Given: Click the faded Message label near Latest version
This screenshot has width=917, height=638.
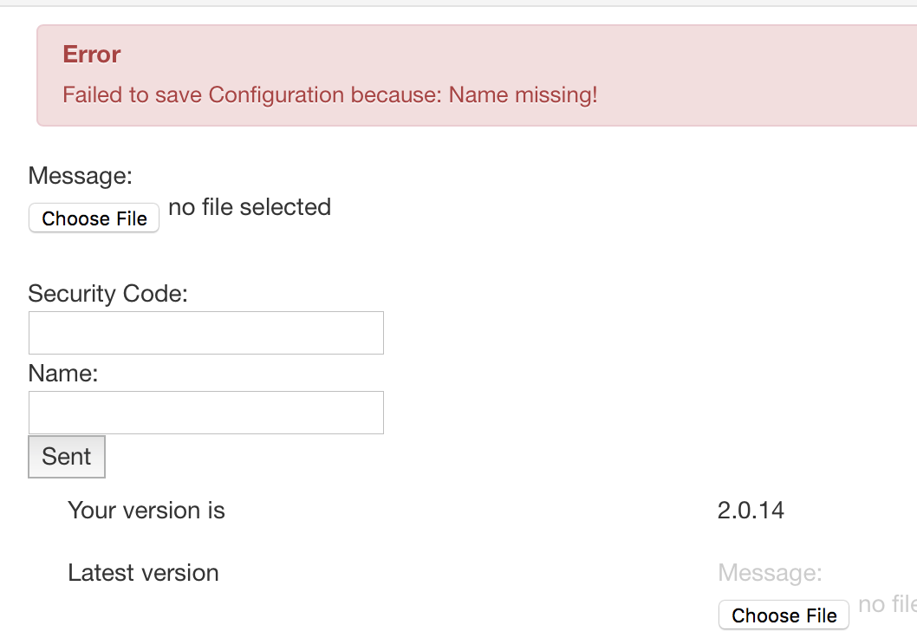Looking at the screenshot, I should pyautogui.click(x=770, y=573).
